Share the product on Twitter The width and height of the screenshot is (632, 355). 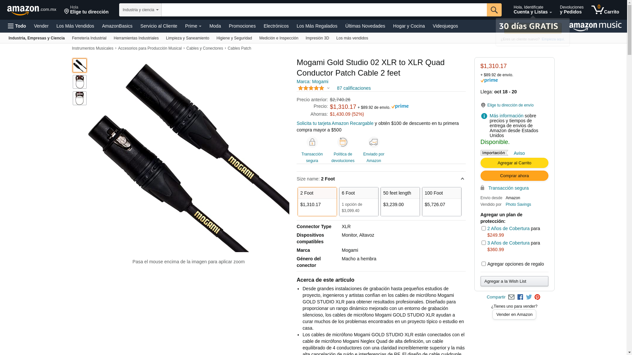pos(529,297)
